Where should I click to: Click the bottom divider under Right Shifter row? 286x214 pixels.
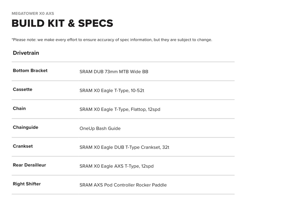[123, 194]
